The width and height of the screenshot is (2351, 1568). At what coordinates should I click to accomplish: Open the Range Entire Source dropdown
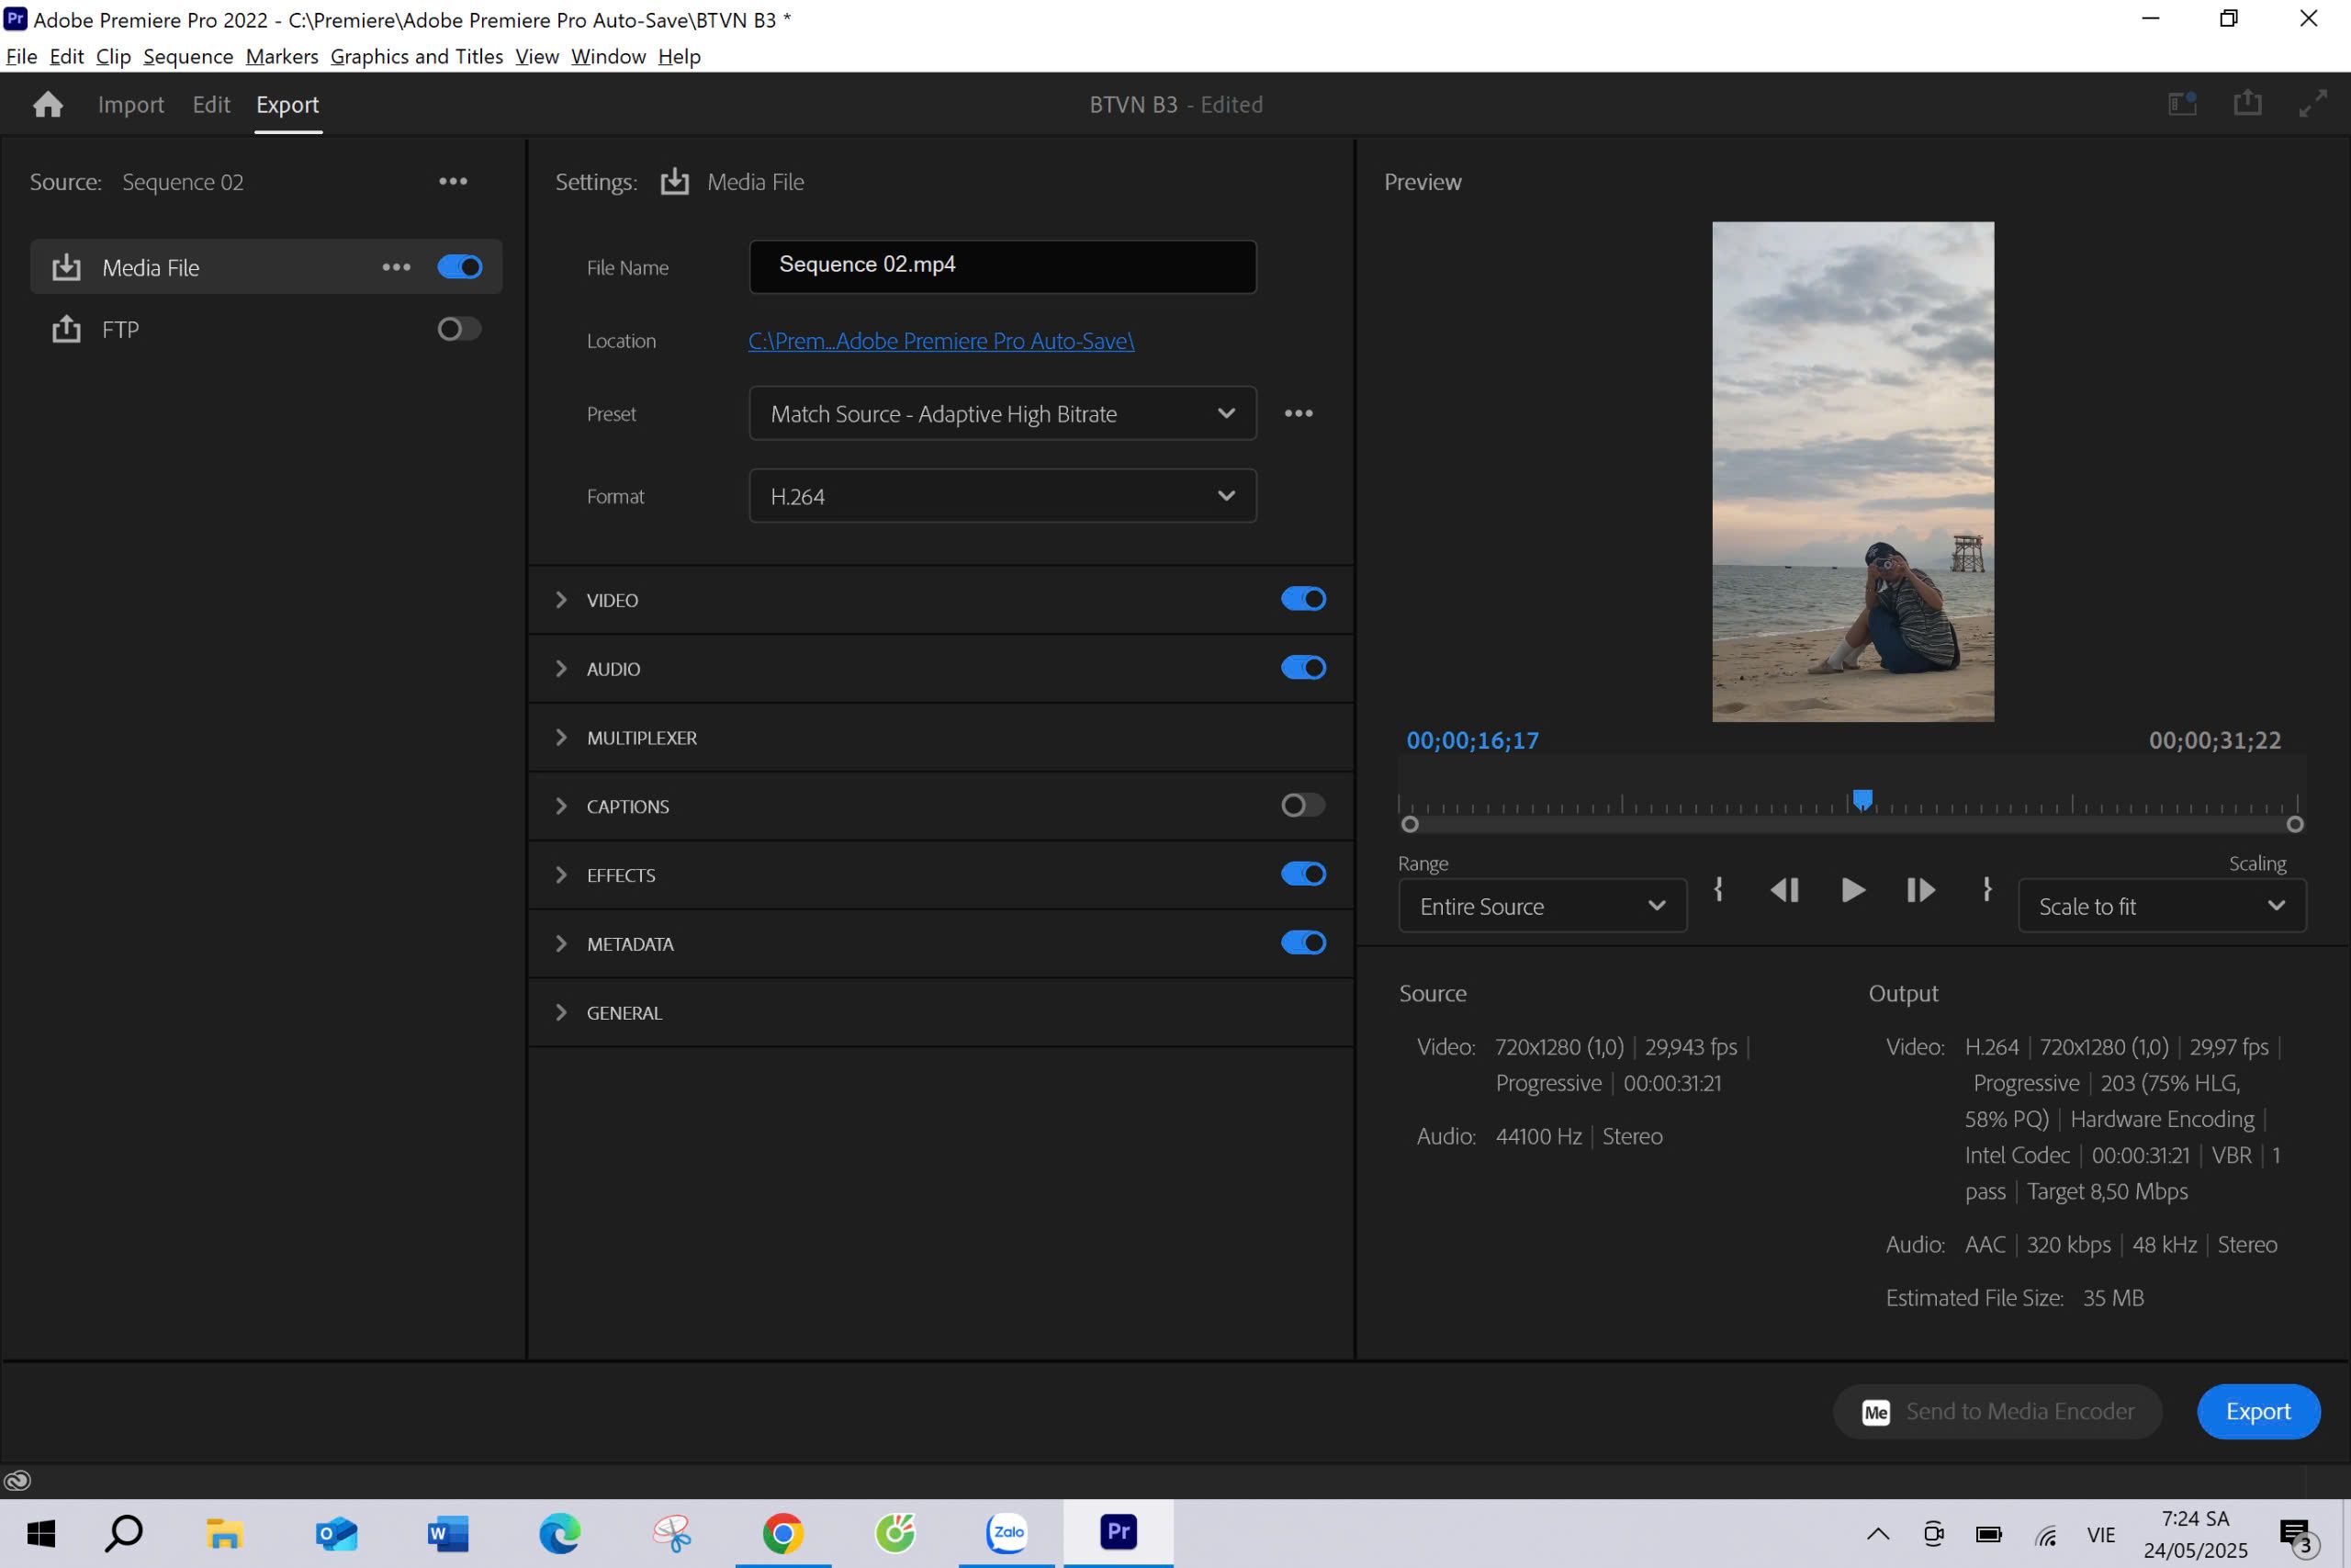point(1542,906)
